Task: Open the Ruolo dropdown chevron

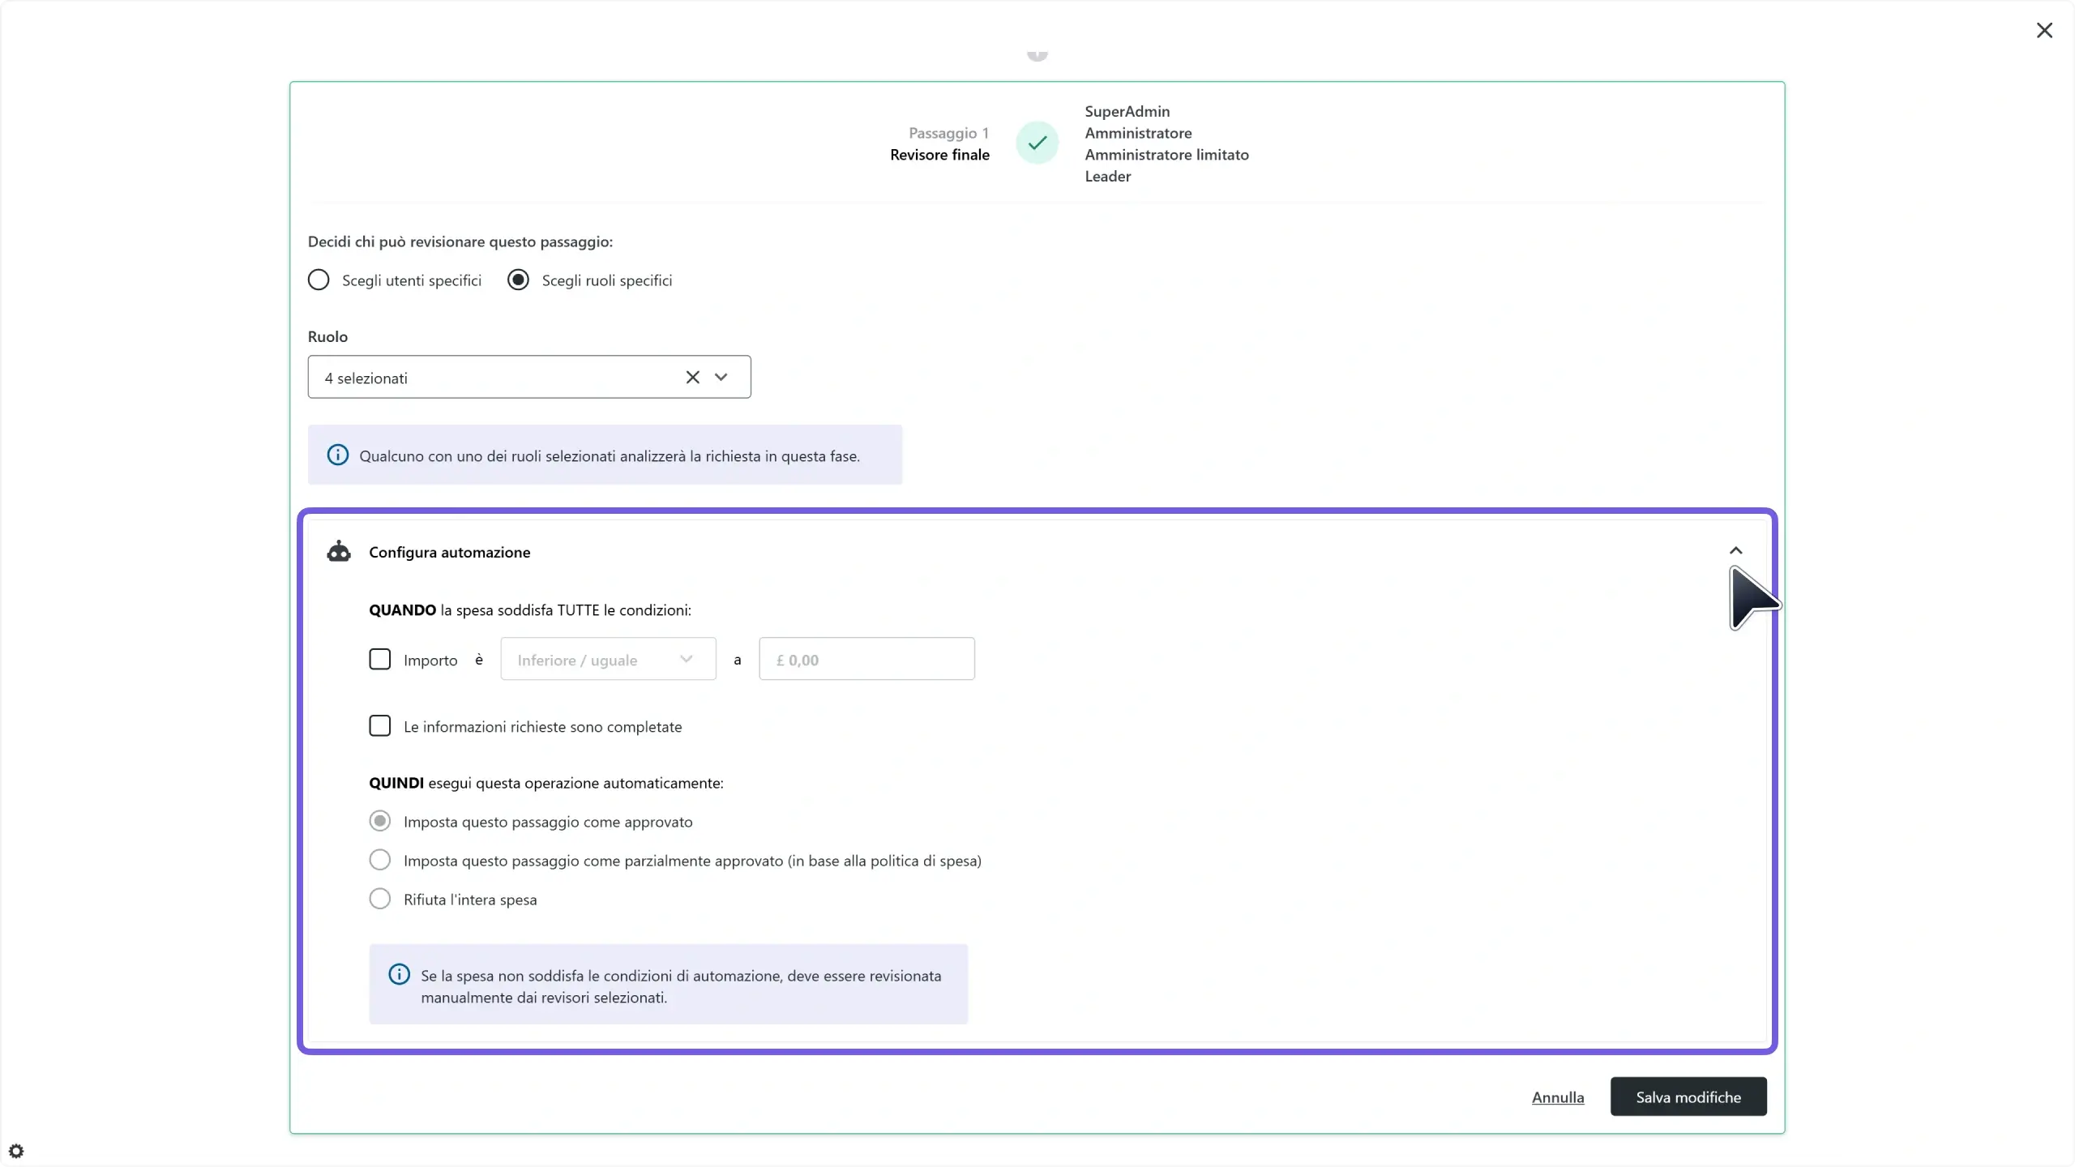Action: pyautogui.click(x=721, y=377)
